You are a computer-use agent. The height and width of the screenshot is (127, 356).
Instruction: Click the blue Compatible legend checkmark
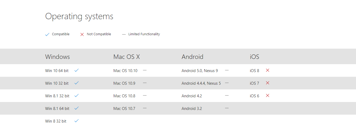[x=47, y=34]
